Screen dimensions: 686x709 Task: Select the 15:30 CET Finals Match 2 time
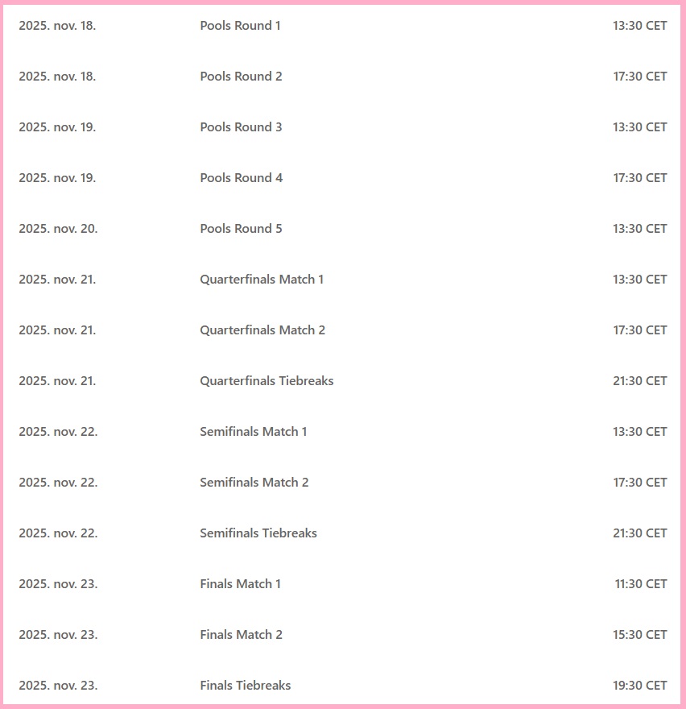coord(639,635)
